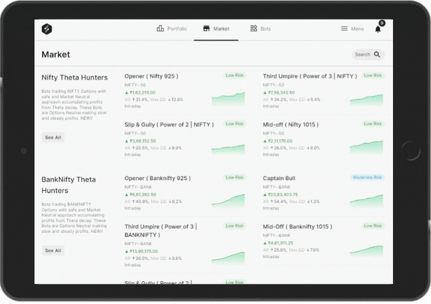Open Third Umpire ( Power of 3 | NIFTY )
431x304 pixels.
coord(310,76)
